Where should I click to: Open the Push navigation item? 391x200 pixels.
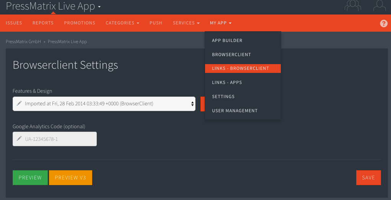[x=156, y=23]
